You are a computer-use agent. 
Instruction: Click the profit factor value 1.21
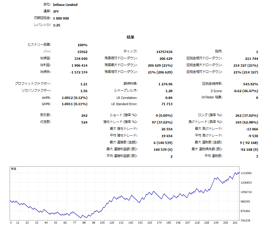pos(84,84)
